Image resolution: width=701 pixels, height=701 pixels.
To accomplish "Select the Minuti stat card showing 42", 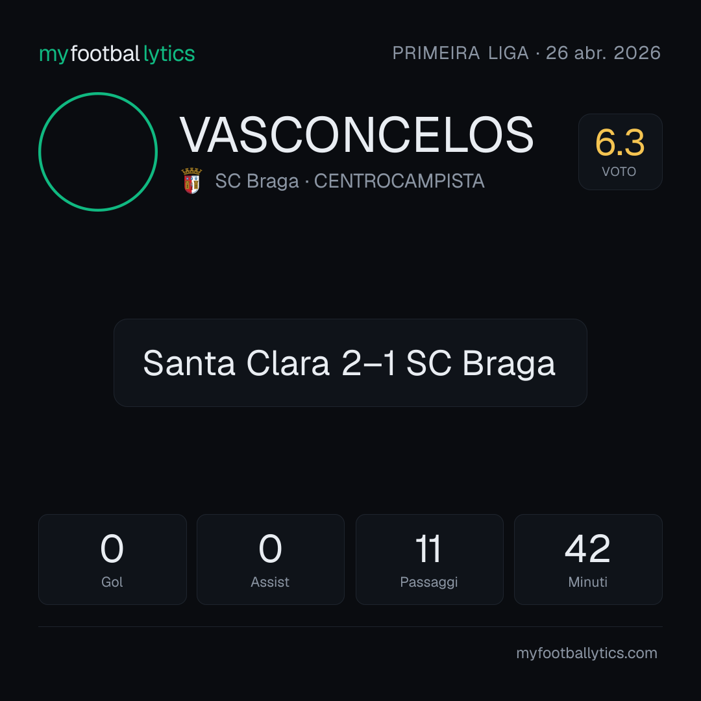I will coord(588,560).
